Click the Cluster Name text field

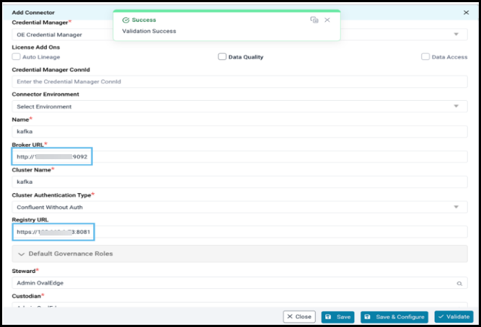tap(238, 182)
